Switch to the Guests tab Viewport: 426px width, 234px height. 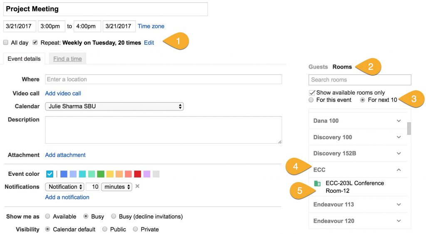(x=318, y=67)
